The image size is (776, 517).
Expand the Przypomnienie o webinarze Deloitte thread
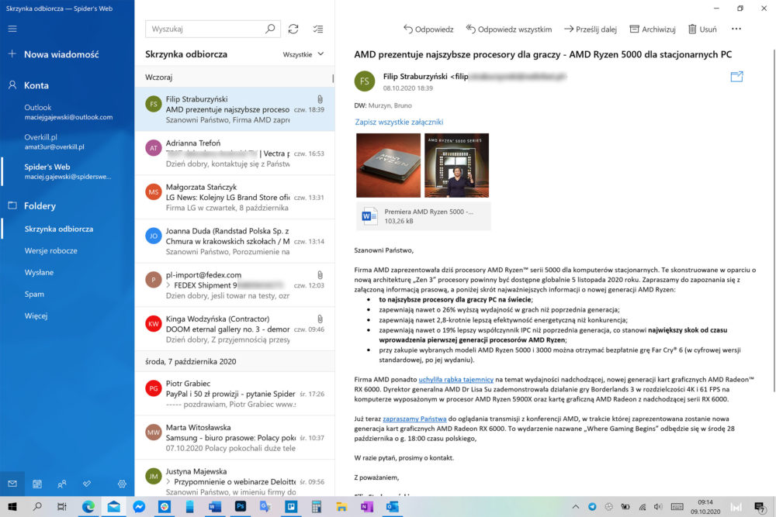point(168,481)
